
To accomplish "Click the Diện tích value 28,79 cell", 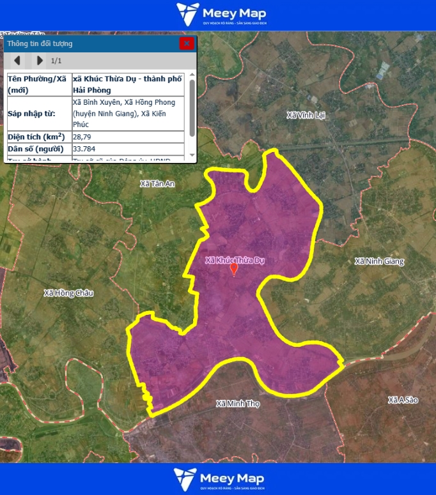I will pyautogui.click(x=128, y=137).
